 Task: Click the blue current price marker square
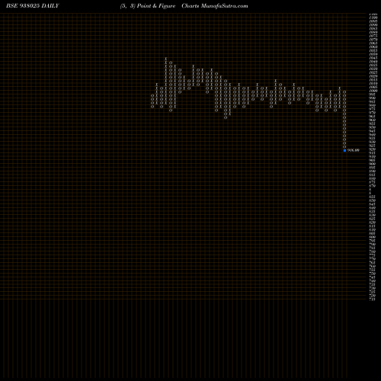click(x=344, y=150)
